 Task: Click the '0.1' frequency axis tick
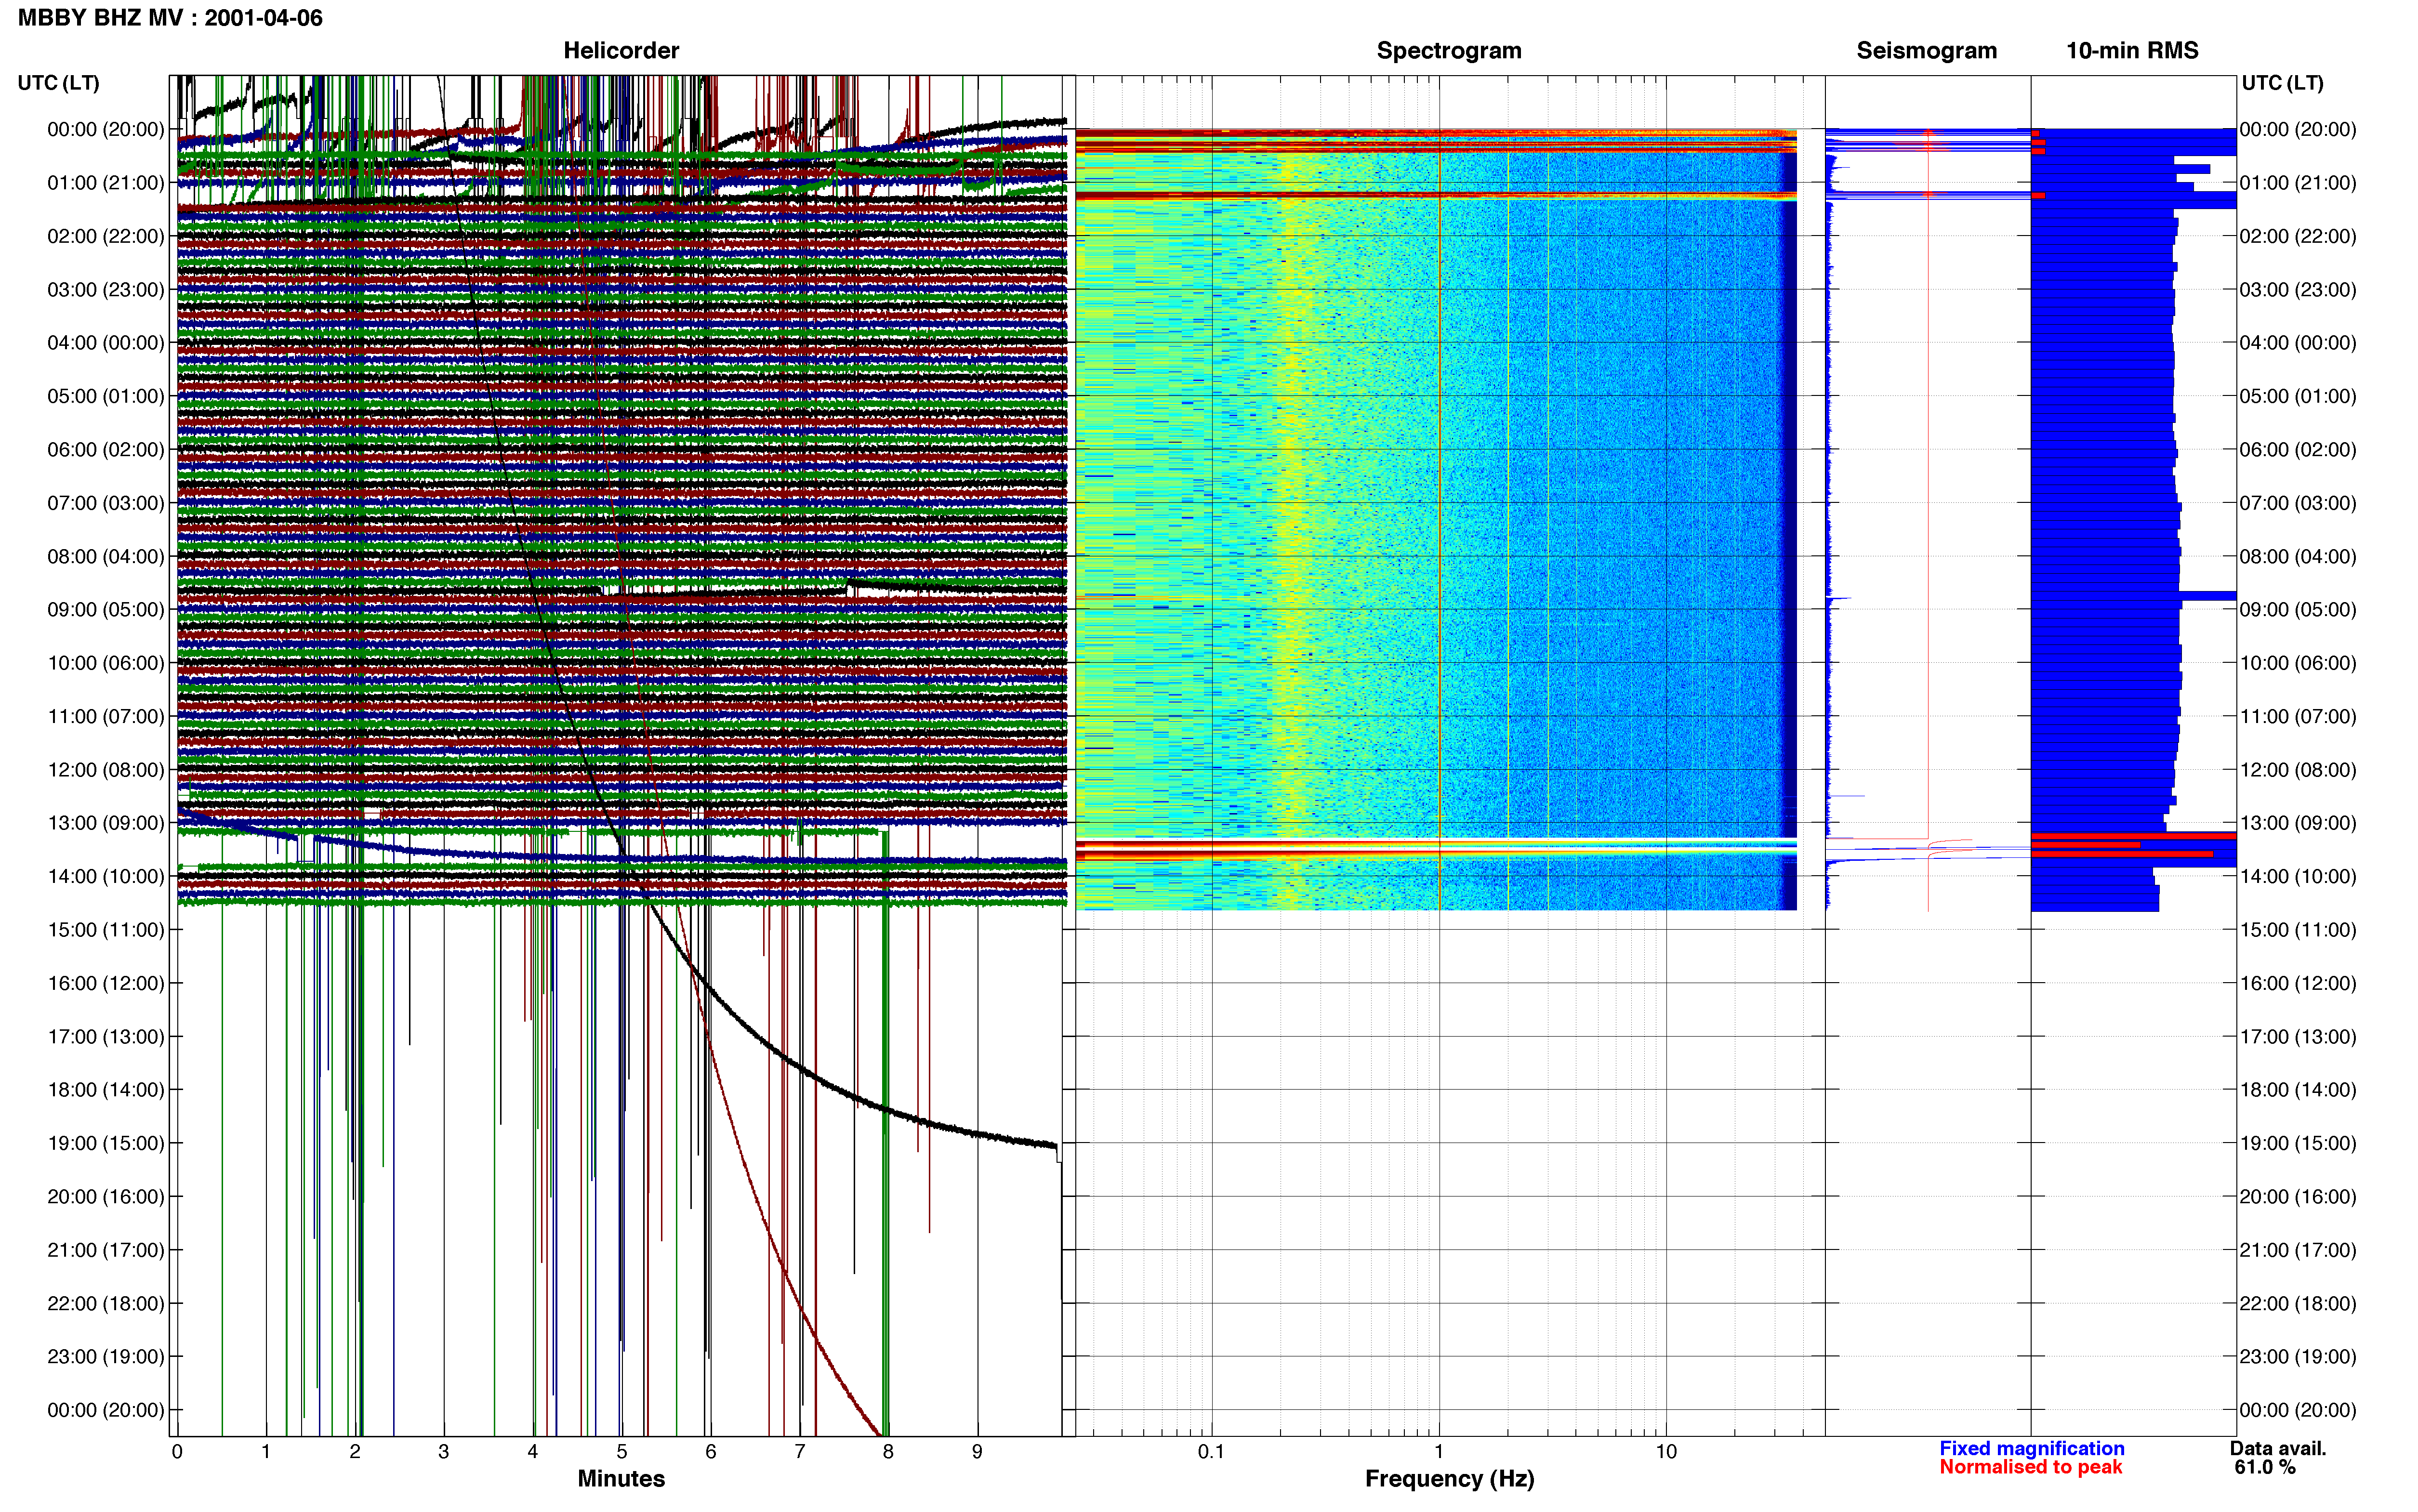tap(1211, 1451)
